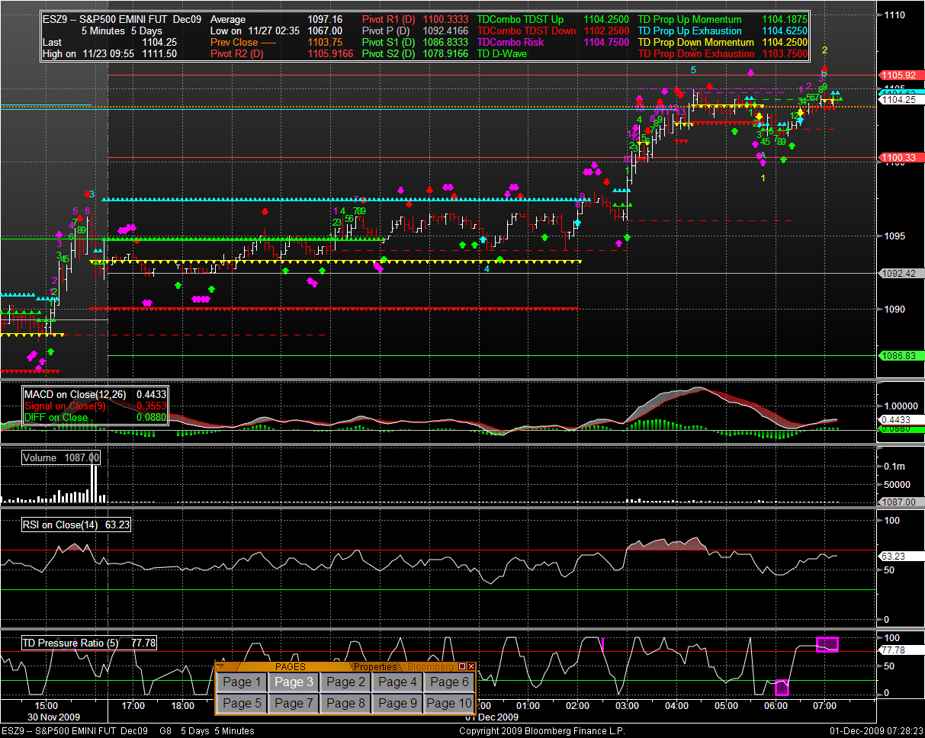Click the 1086.83 green price axis label

click(x=897, y=356)
